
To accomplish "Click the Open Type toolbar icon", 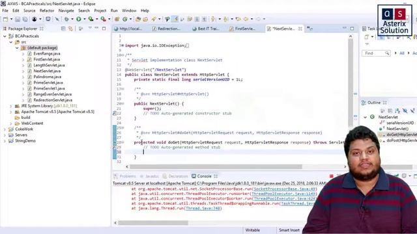I will (x=138, y=19).
